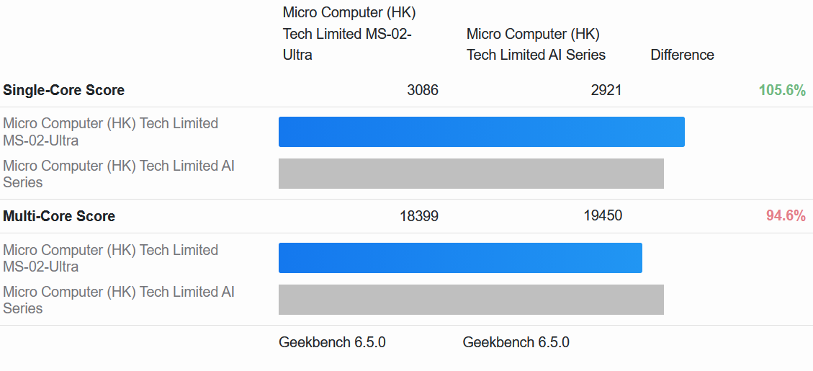
Task: Click the blue multi-core bar for MS-02-Ultra
Action: click(460, 258)
